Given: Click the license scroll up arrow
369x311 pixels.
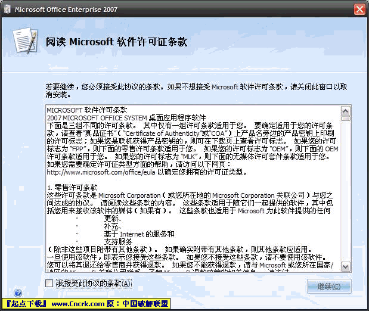Looking at the screenshot, I should click(346, 111).
